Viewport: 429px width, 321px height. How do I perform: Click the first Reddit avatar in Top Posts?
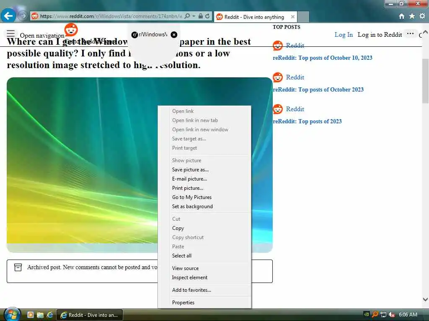[278, 46]
